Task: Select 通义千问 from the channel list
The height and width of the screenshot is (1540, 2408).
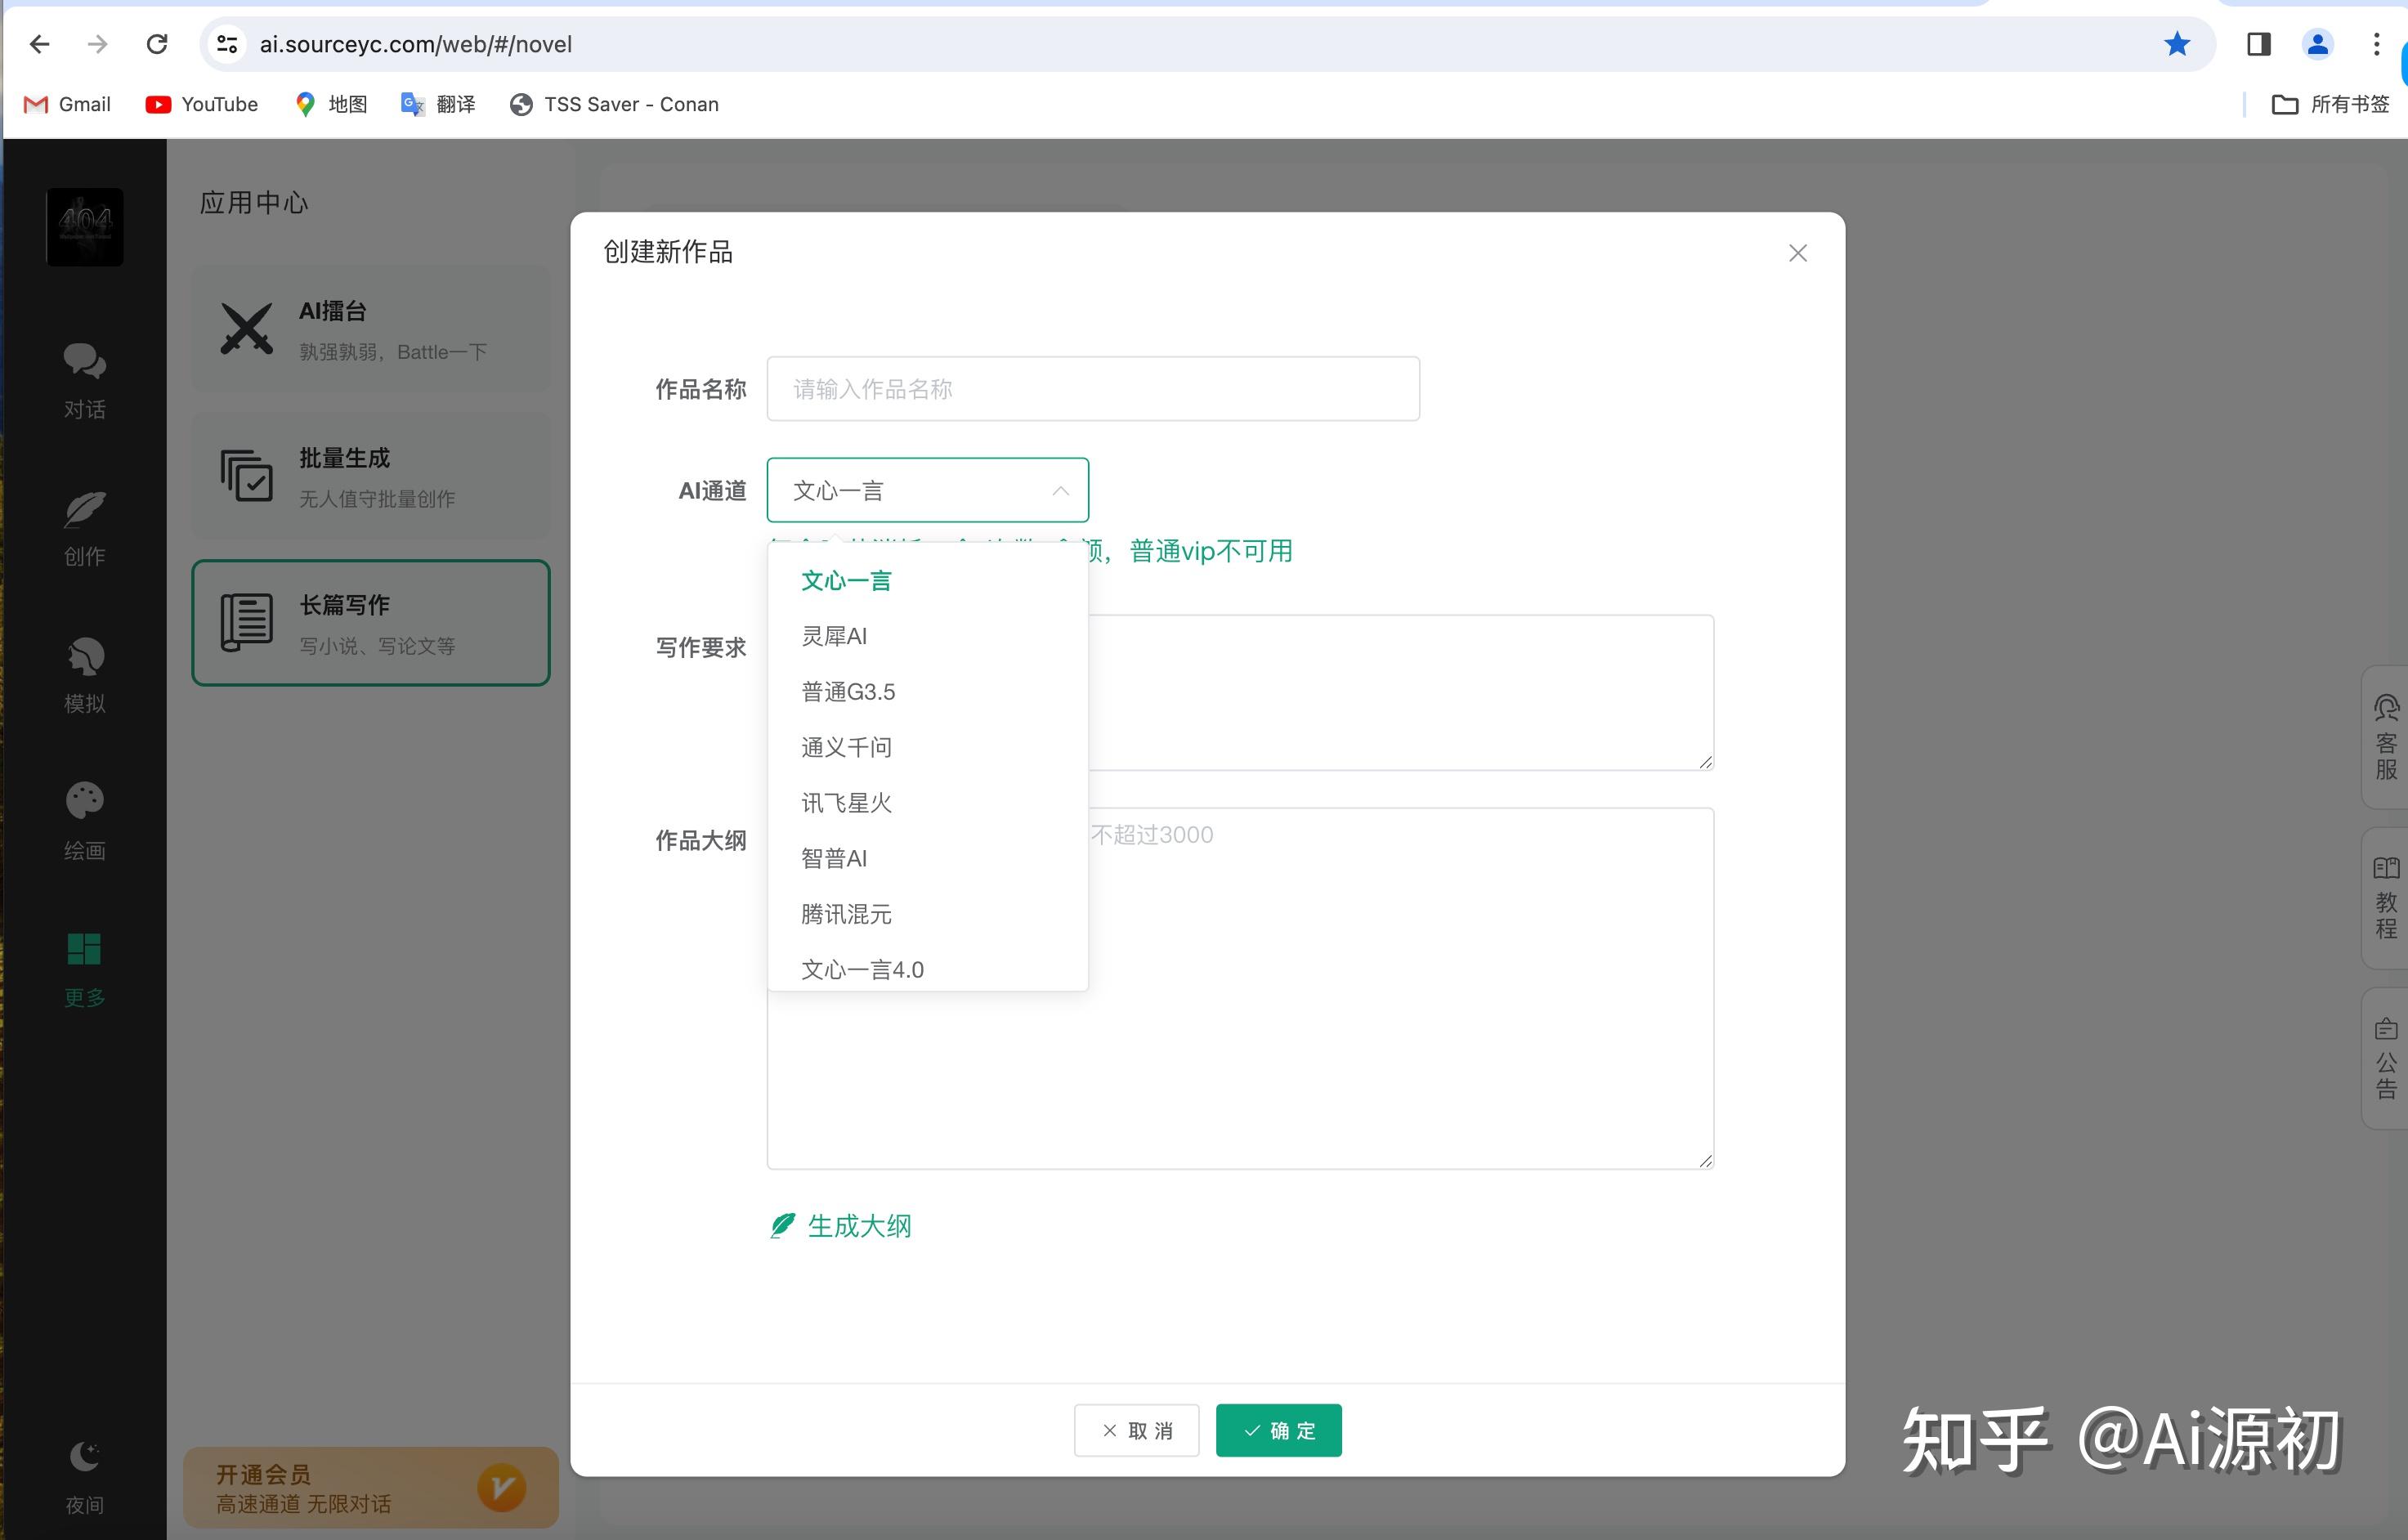Action: (927, 747)
